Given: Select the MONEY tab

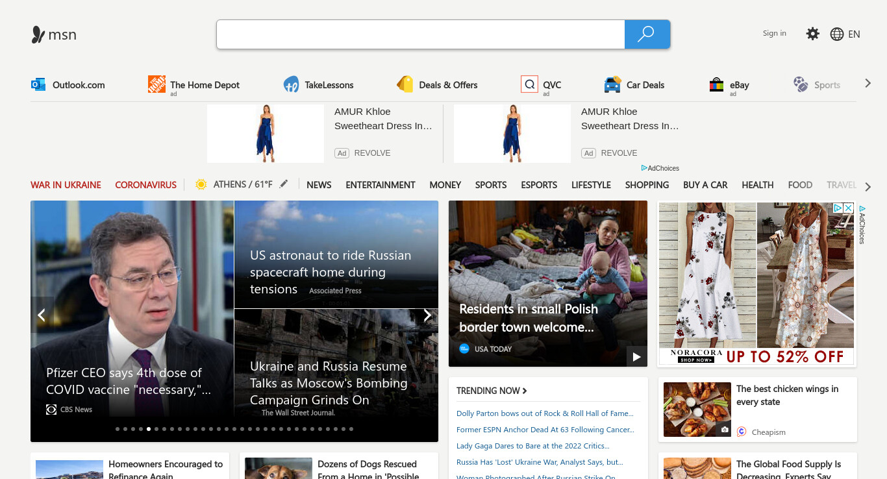Looking at the screenshot, I should [445, 185].
